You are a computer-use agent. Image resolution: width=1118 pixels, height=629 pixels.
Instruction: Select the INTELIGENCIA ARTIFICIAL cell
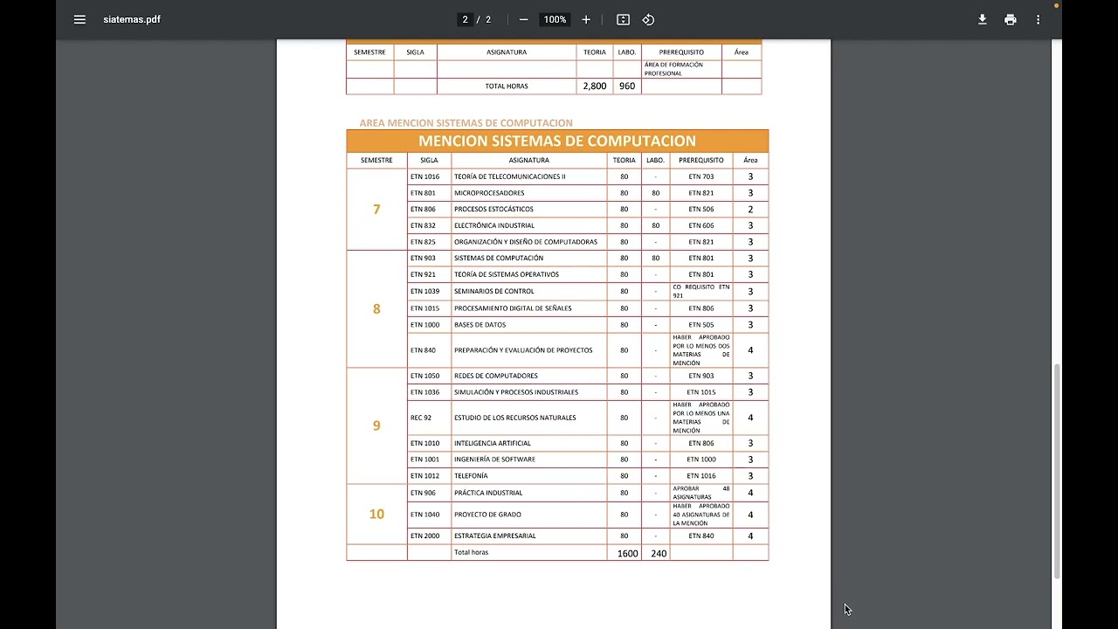528,443
